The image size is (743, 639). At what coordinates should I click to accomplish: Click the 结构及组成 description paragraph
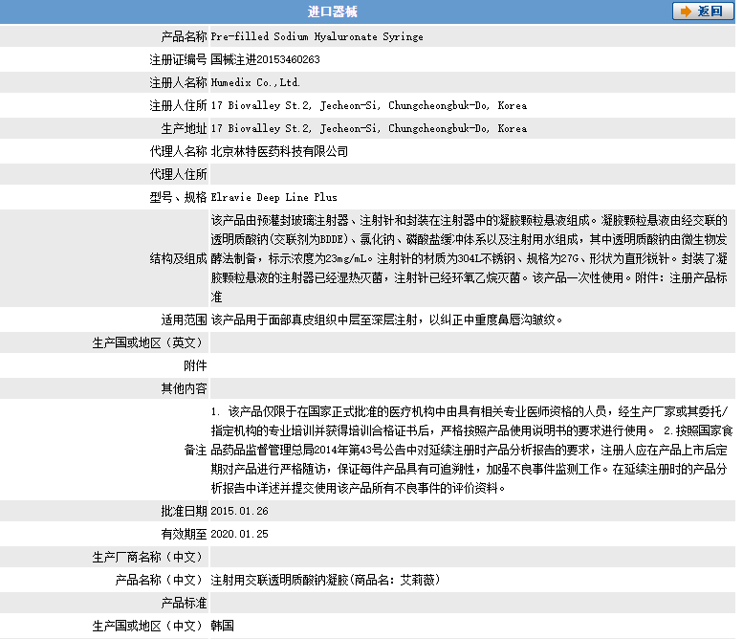(x=469, y=258)
